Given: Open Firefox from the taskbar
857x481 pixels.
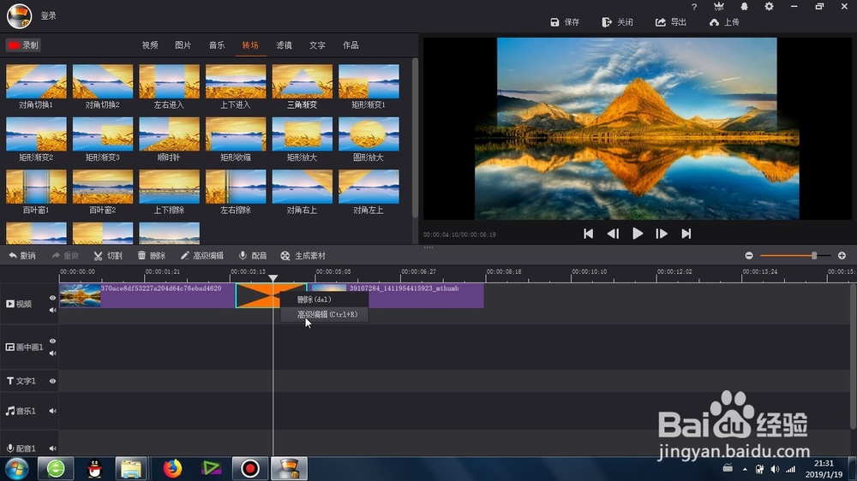Looking at the screenshot, I should click(x=172, y=468).
